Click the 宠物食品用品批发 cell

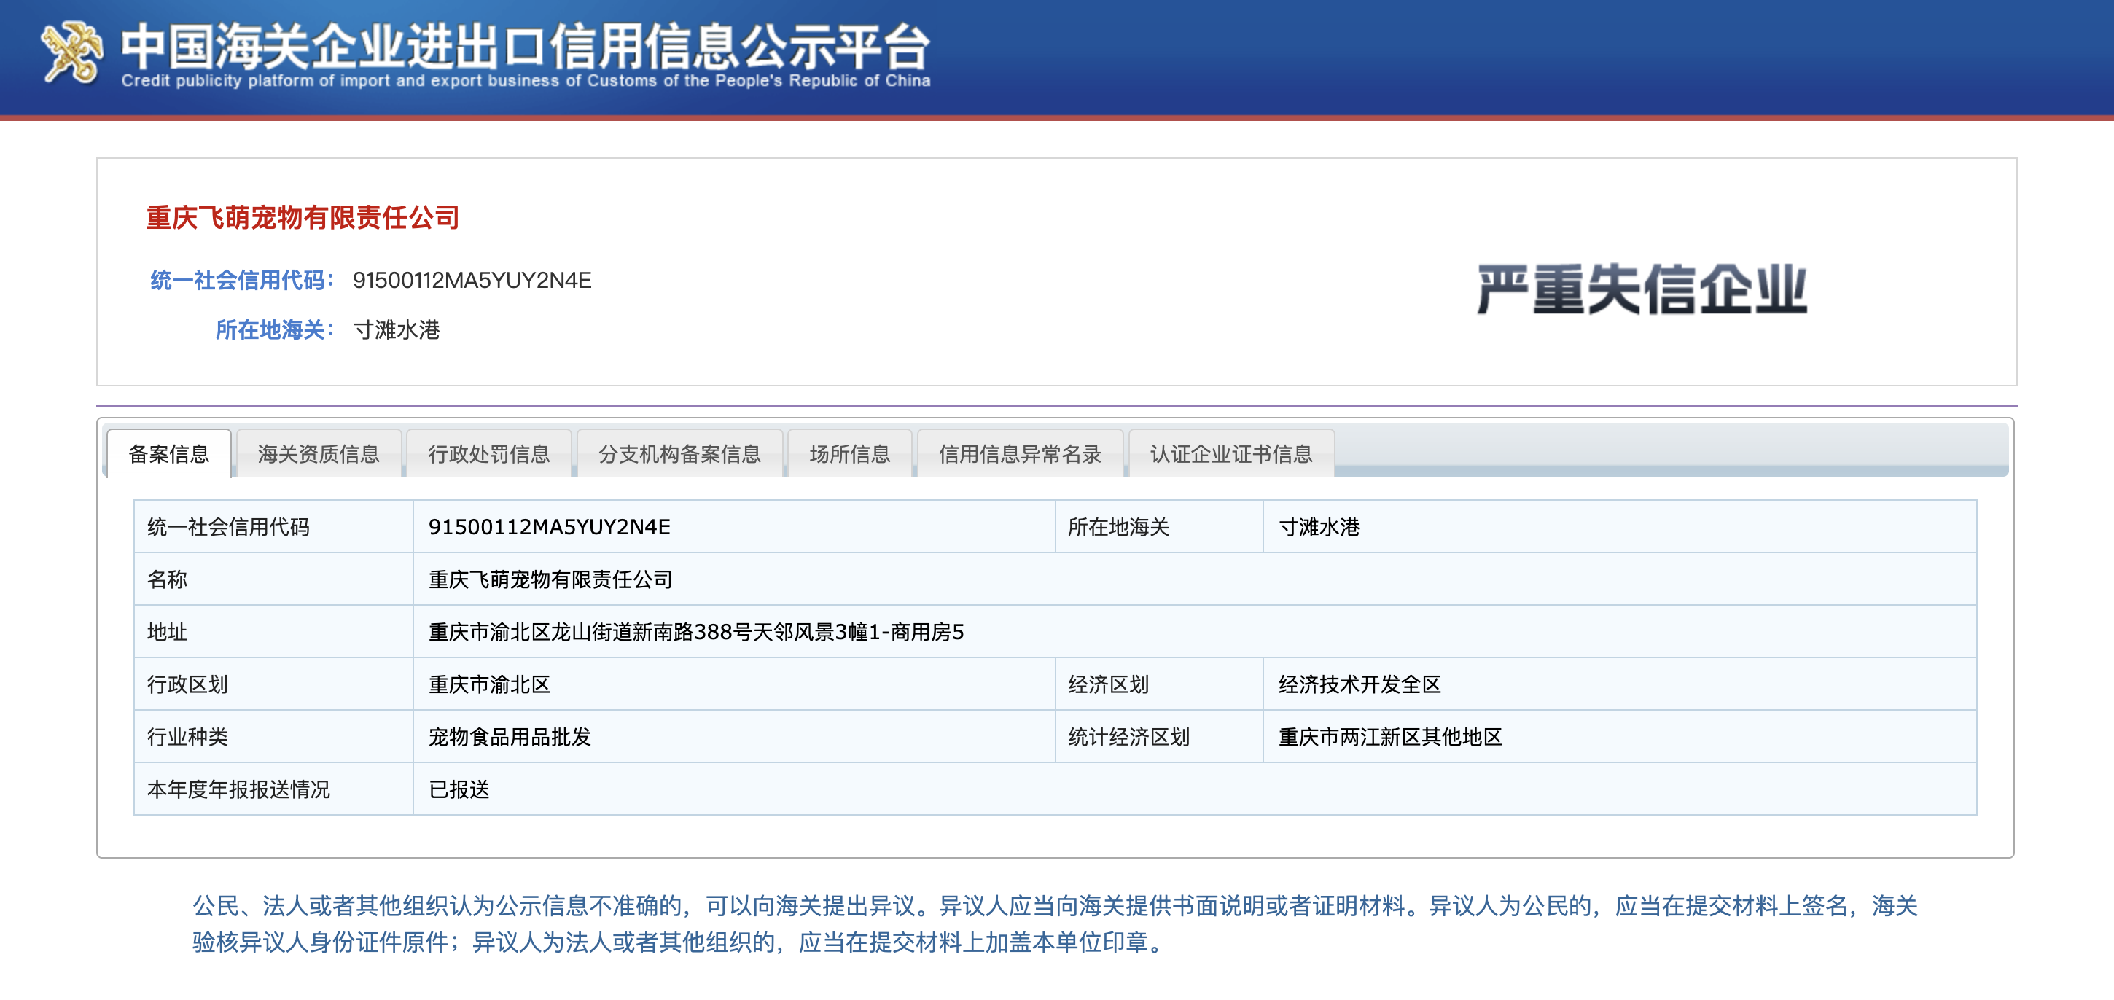[x=733, y=737]
